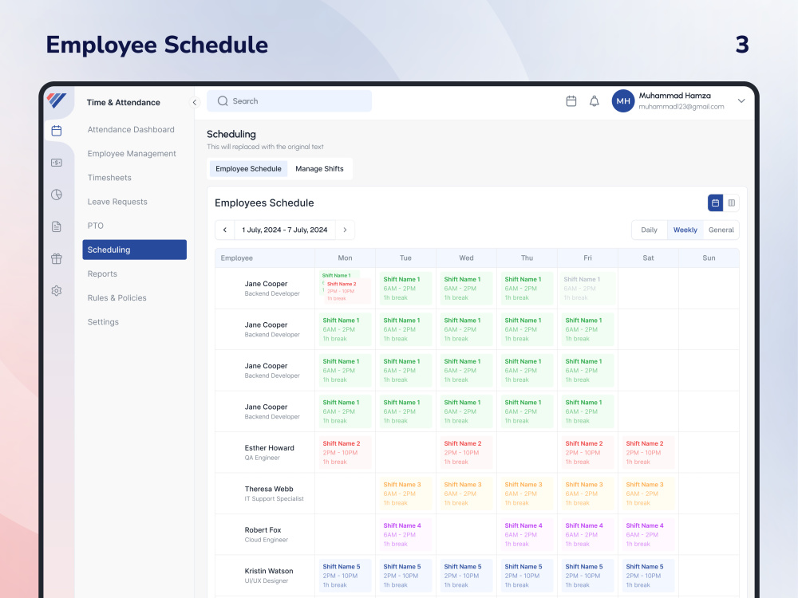The image size is (798, 598).
Task: Select the Weekly view toggle
Action: (685, 230)
